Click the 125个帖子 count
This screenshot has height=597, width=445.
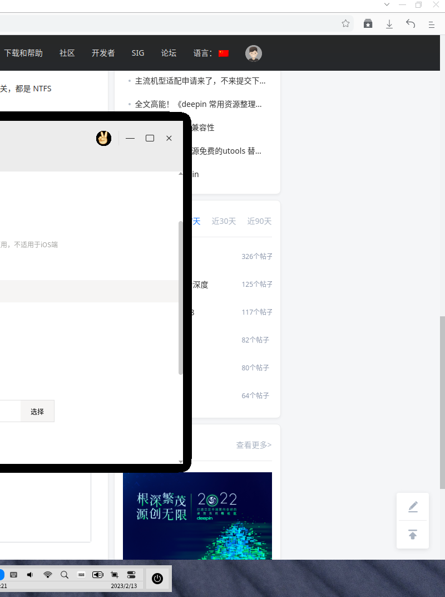[x=257, y=284]
